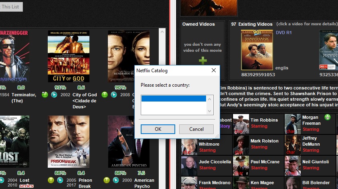Click barcode 883929591053
Screen dimensions: 338x189
tap(258, 75)
